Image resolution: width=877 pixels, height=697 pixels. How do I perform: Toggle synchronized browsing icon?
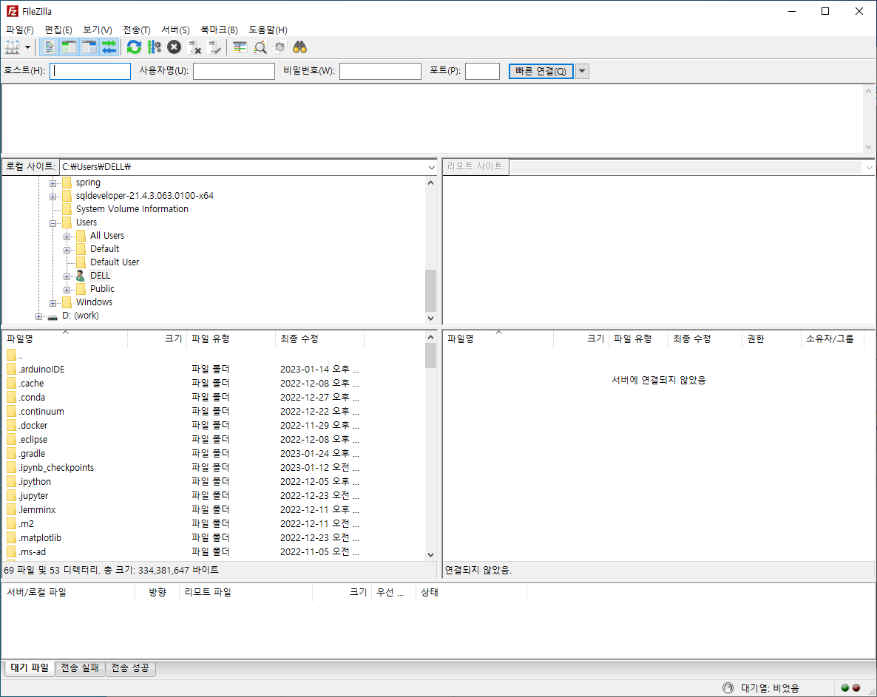280,47
